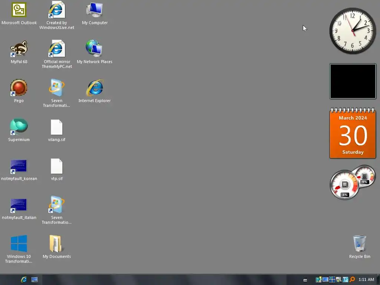Screen dimensions: 380x285
Task: Launch Internet Explorer from taskbar quick launch
Action: (x=24, y=279)
